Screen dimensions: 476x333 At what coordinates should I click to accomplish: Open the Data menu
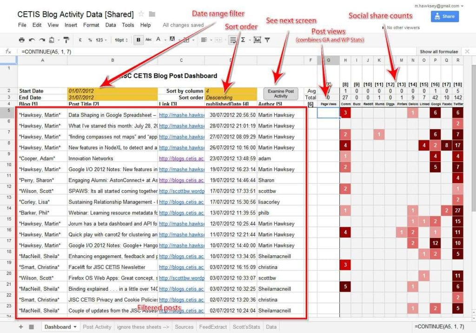[x=111, y=25]
